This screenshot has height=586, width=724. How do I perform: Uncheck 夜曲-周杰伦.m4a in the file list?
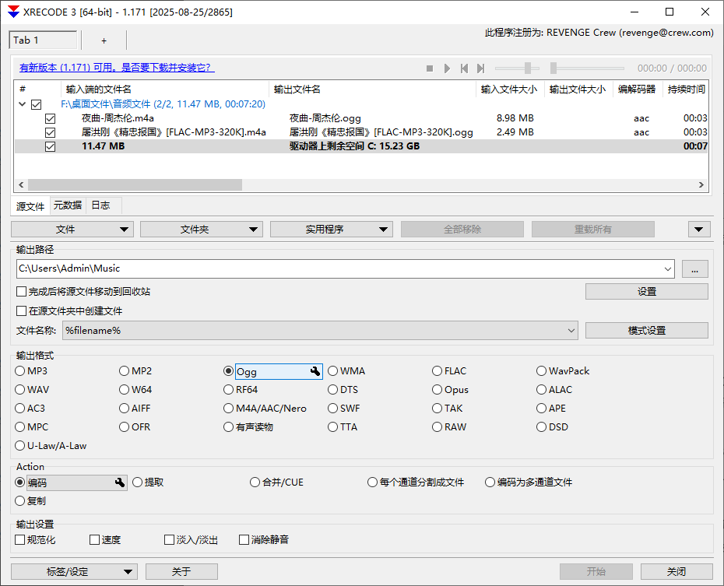point(50,118)
